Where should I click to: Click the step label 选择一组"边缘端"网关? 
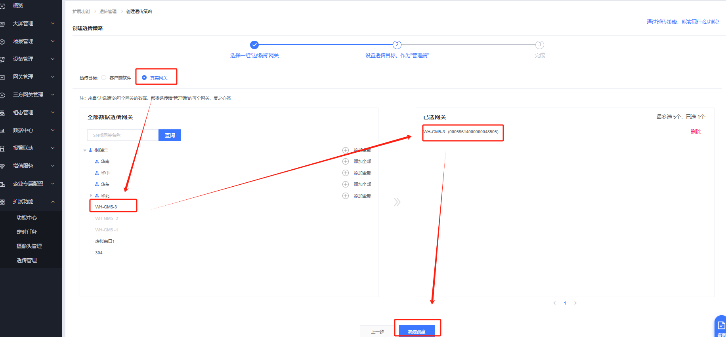254,55
